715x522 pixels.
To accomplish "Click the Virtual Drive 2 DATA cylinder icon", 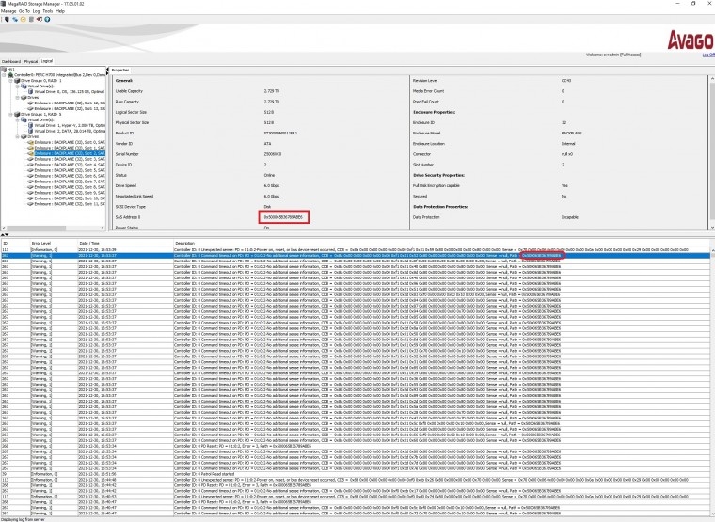I will point(30,131).
